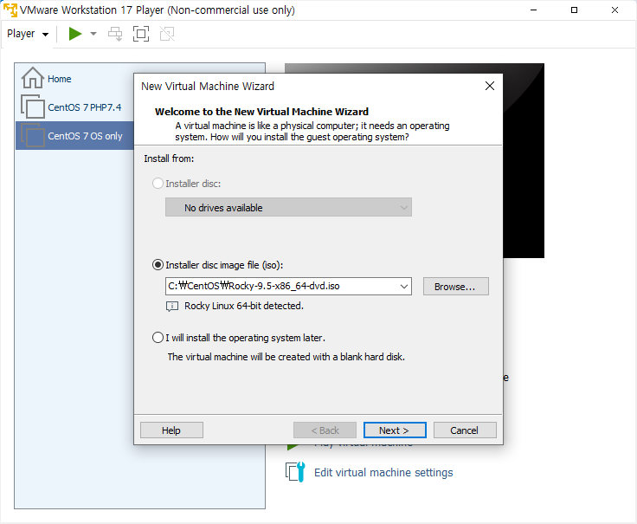Cancel the New Virtual Machine Wizard
Viewport: 637px width, 524px height.
[465, 430]
